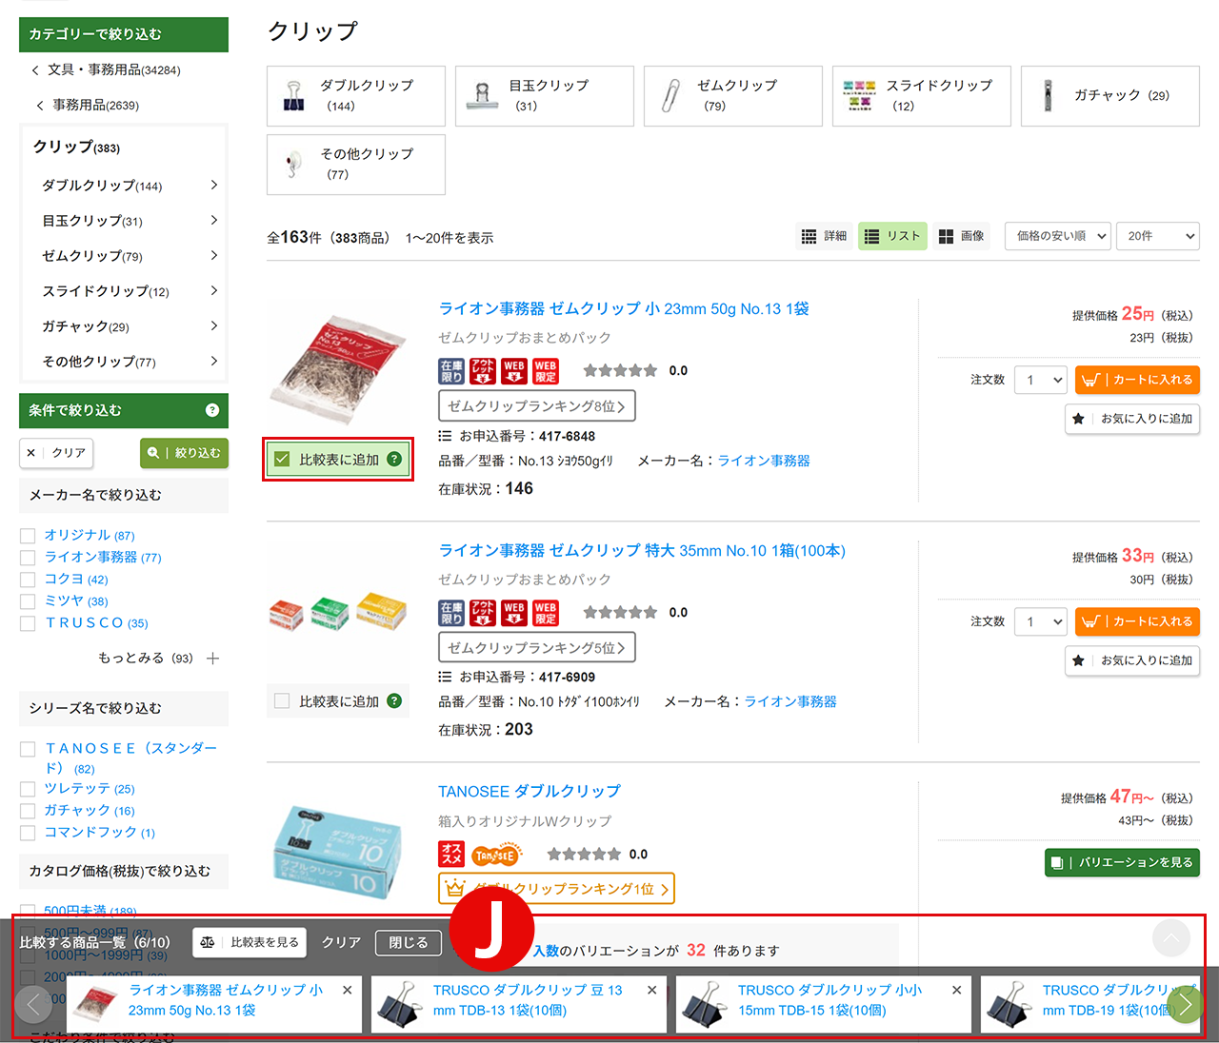Viewport: 1219px width, 1043px height.
Task: Open the ガチャック category card
Action: (x=1110, y=96)
